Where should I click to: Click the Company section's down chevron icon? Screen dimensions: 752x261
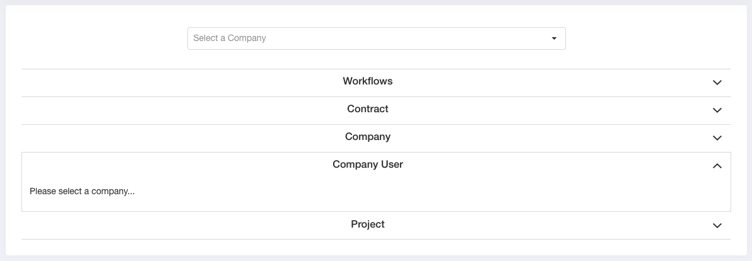(x=717, y=138)
